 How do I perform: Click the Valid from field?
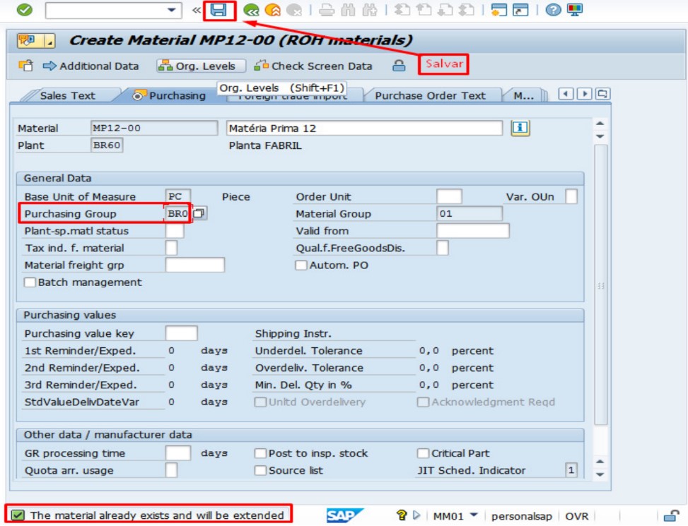[473, 230]
